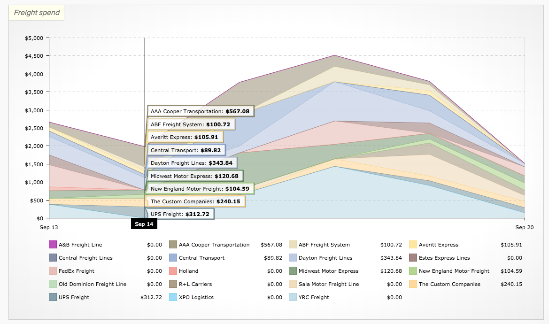Click The Custom Companies legend label
The image size is (549, 324).
click(x=449, y=284)
